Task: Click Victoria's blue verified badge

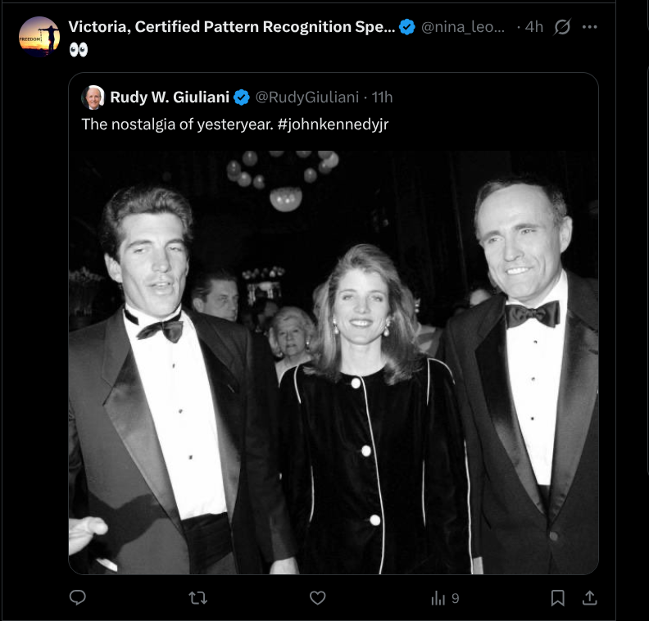Action: tap(406, 27)
